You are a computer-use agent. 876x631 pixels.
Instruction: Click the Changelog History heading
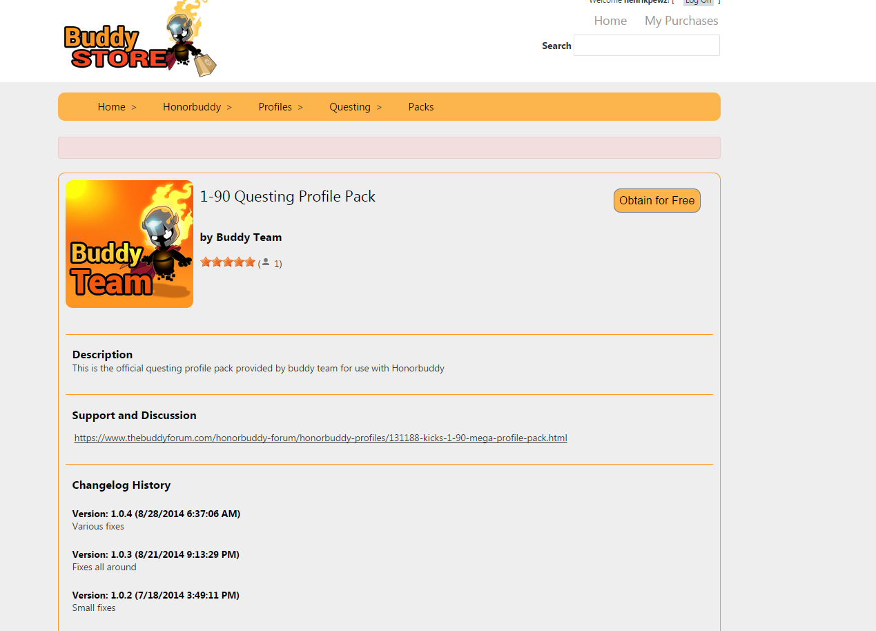(x=121, y=485)
